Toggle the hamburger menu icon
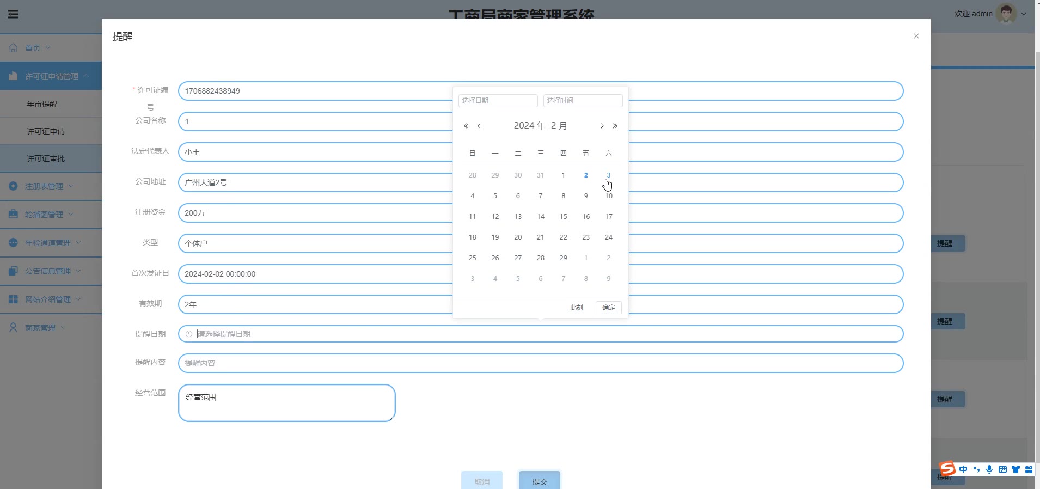This screenshot has height=489, width=1040. tap(13, 14)
